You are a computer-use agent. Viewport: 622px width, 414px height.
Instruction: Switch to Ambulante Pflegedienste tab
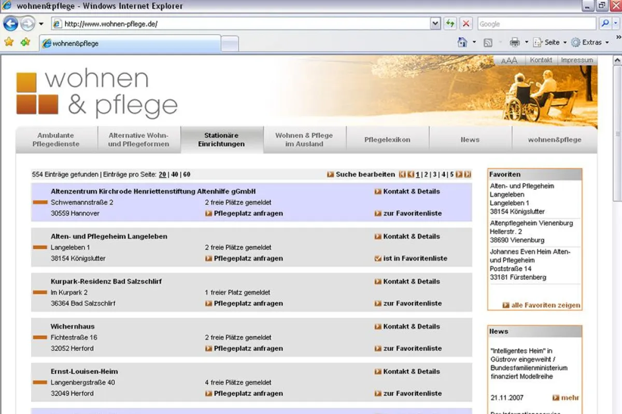(56, 140)
